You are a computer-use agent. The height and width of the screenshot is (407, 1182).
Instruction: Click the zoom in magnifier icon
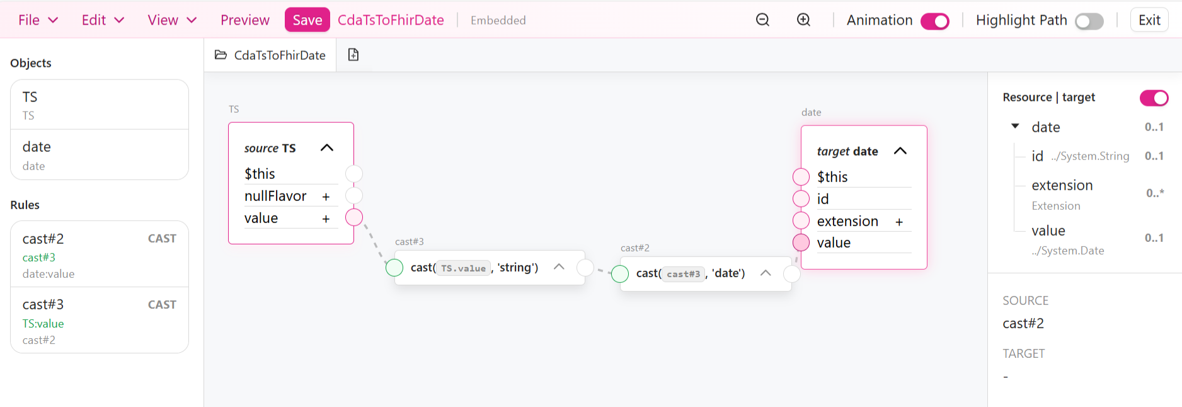803,20
